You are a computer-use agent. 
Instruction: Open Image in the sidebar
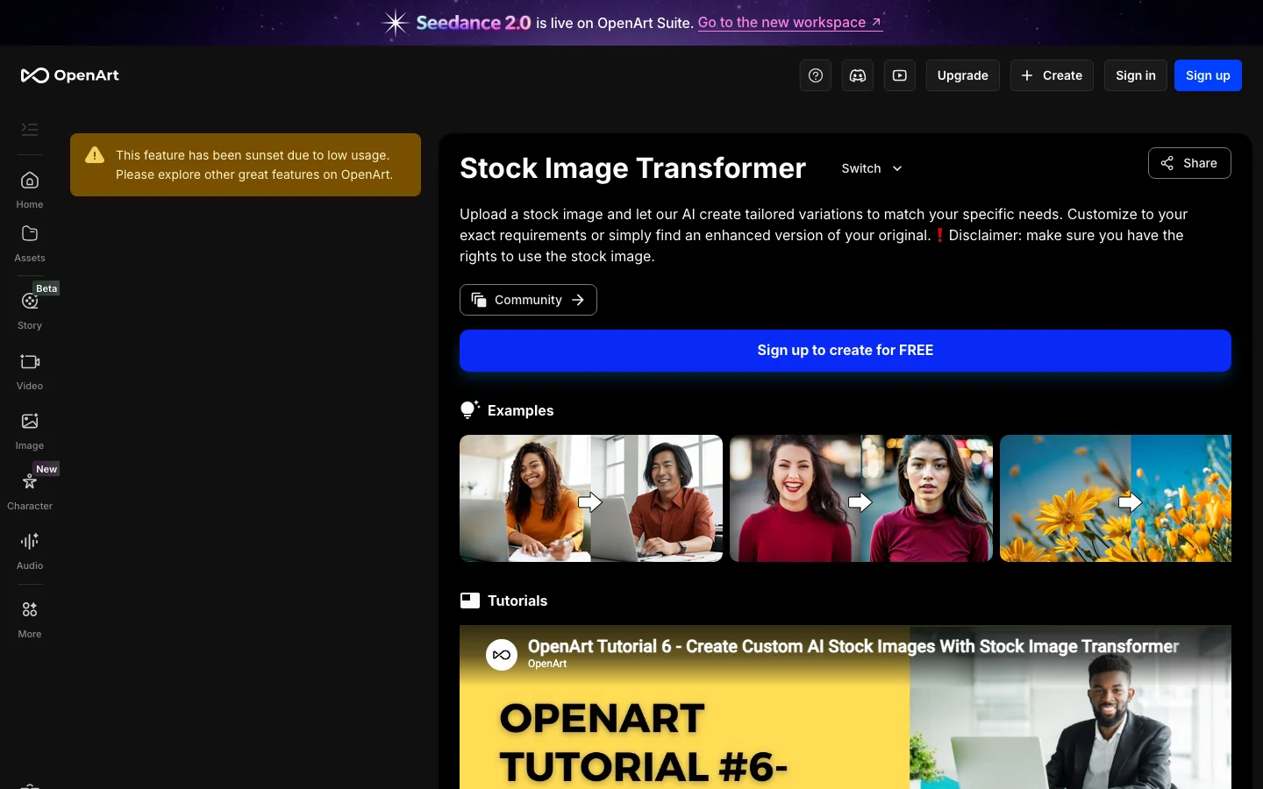click(x=30, y=431)
